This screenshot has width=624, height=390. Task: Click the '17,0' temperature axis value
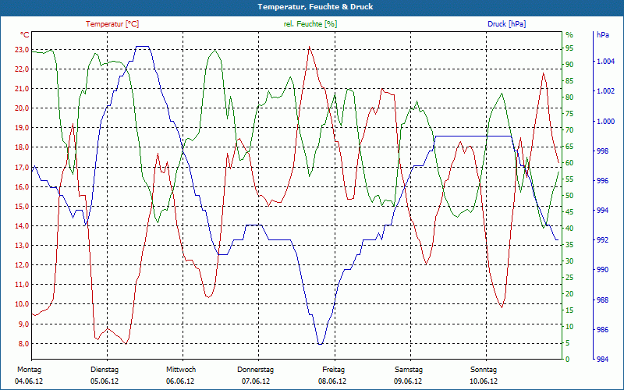pyautogui.click(x=22, y=167)
